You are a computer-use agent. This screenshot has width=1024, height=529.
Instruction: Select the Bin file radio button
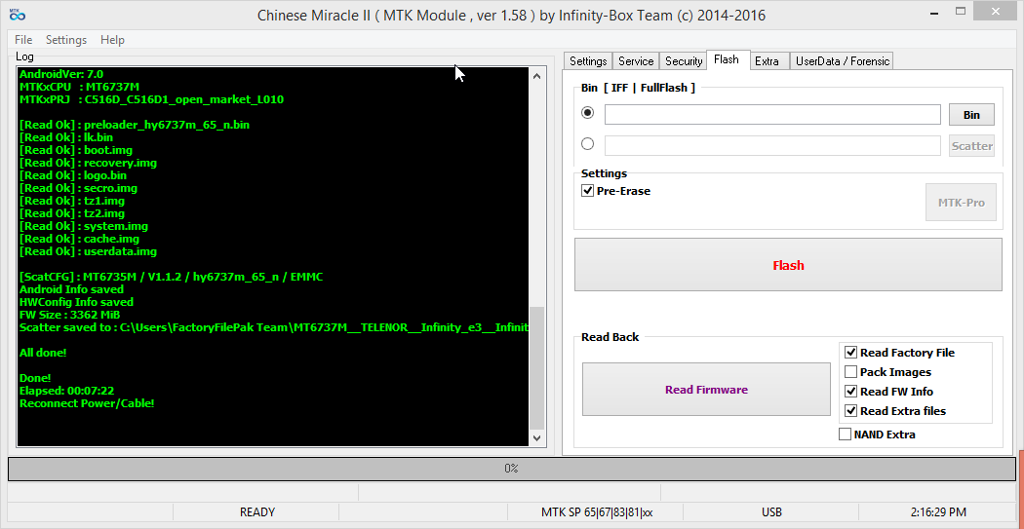coord(588,113)
